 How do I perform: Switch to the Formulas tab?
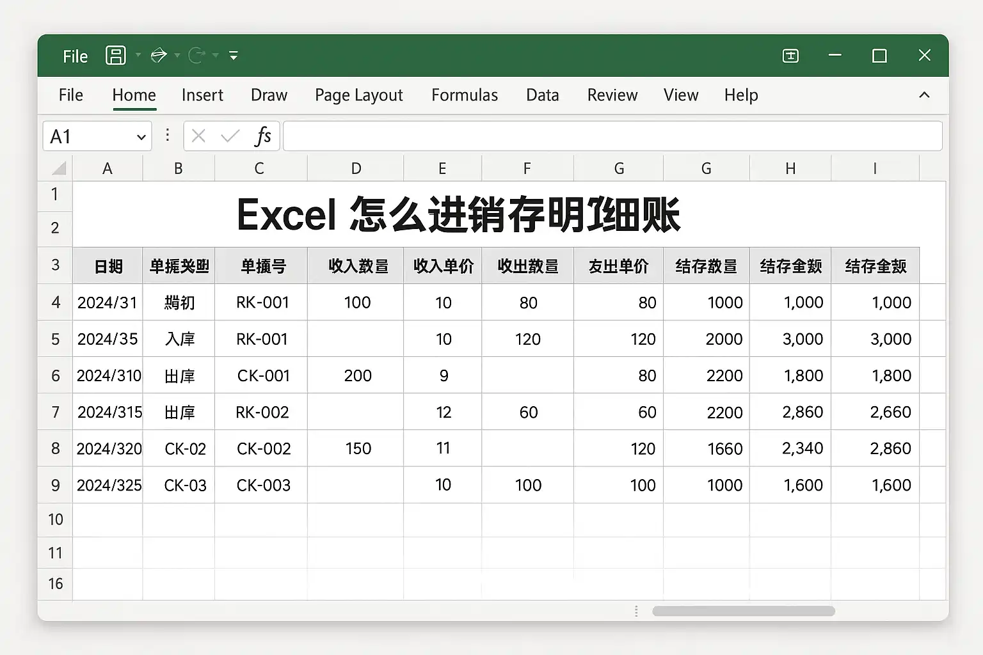click(465, 95)
